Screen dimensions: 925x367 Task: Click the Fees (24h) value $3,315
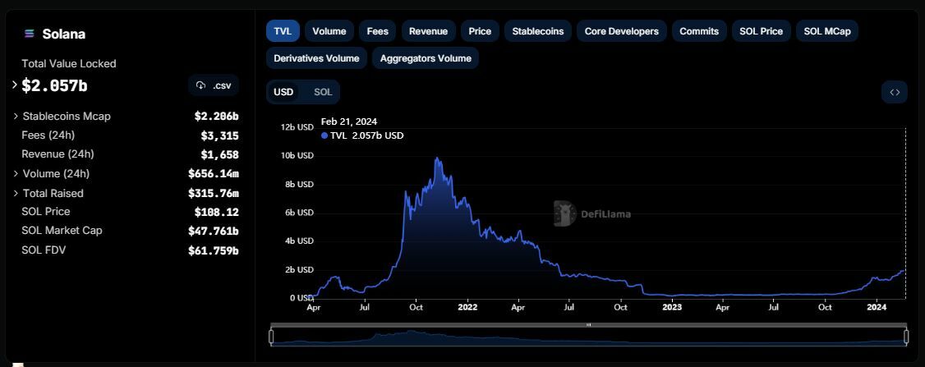click(x=219, y=135)
